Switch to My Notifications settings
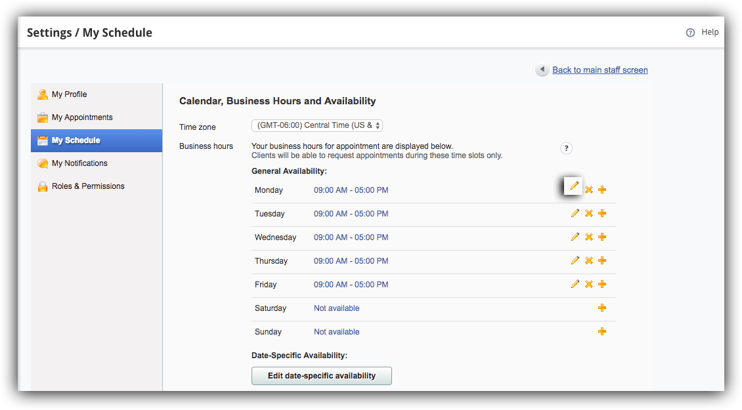This screenshot has width=742, height=410. (97, 163)
